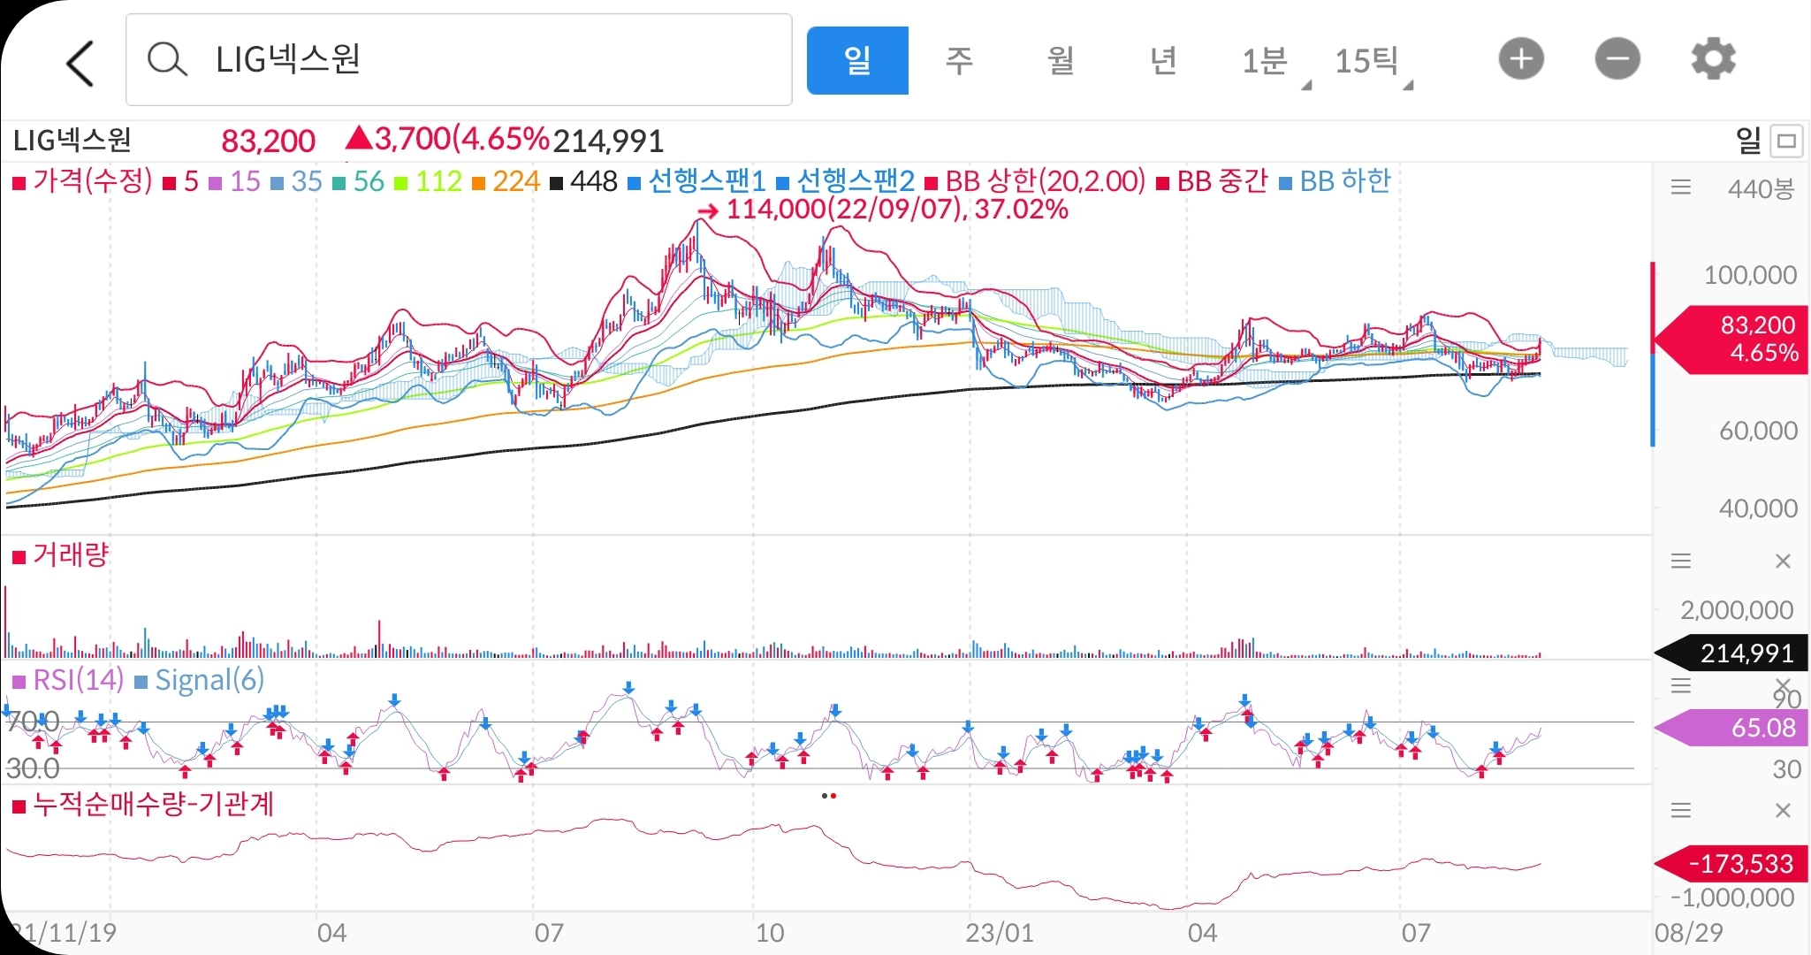
Task: Tap the 83,200 price in the header
Action: pyautogui.click(x=268, y=141)
